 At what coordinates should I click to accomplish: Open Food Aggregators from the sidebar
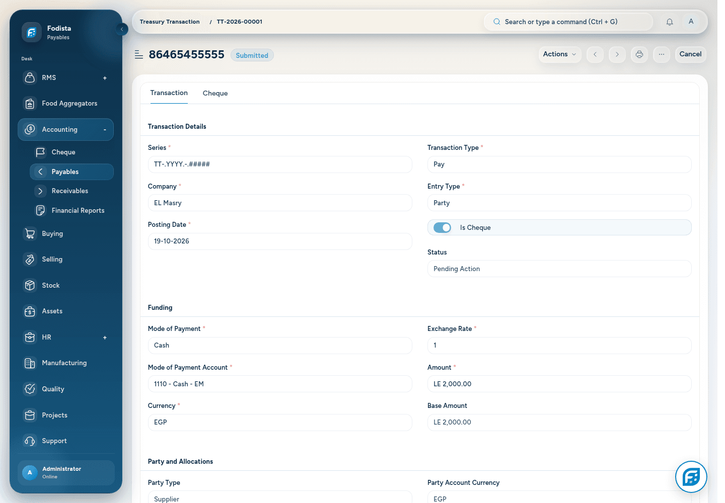tap(65, 104)
